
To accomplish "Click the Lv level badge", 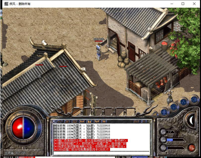I will tap(163, 132).
